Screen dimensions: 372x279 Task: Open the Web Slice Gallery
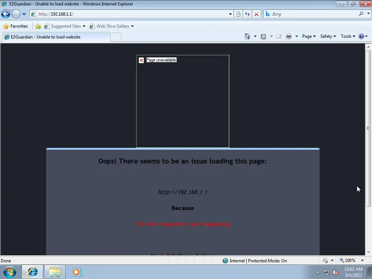coord(112,26)
